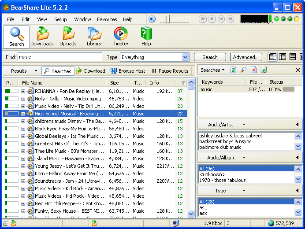
Task: Click globe icon in status bar
Action: 271,223
